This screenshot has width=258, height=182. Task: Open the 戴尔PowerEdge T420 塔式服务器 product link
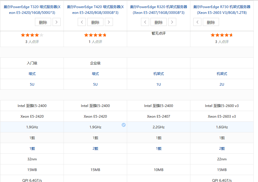(95, 10)
